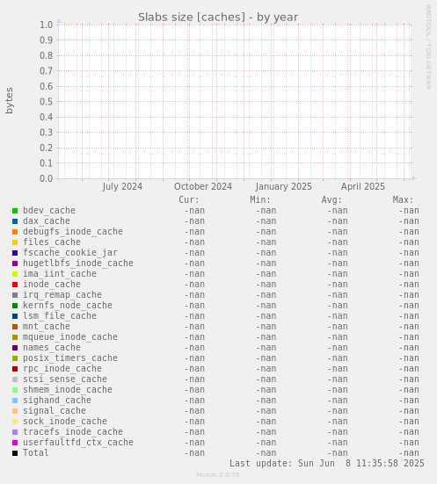Select the posix_timers_cache legend label
The image size is (437, 484).
[x=70, y=358]
